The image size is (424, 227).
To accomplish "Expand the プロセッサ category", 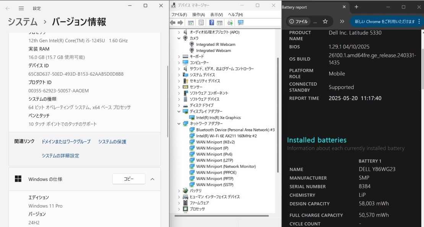I will coord(179,209).
